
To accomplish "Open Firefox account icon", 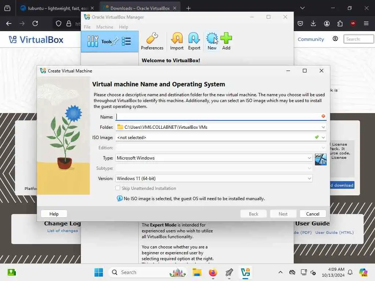I will point(327,23).
